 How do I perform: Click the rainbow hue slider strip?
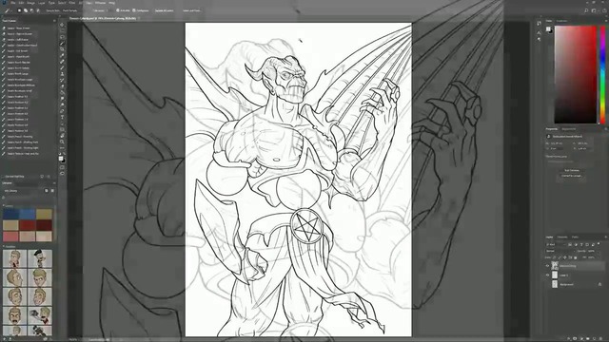[x=602, y=74]
